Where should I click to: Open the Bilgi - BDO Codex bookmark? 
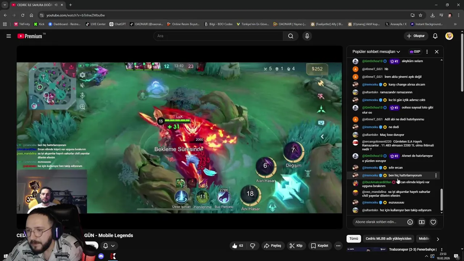tap(219, 24)
